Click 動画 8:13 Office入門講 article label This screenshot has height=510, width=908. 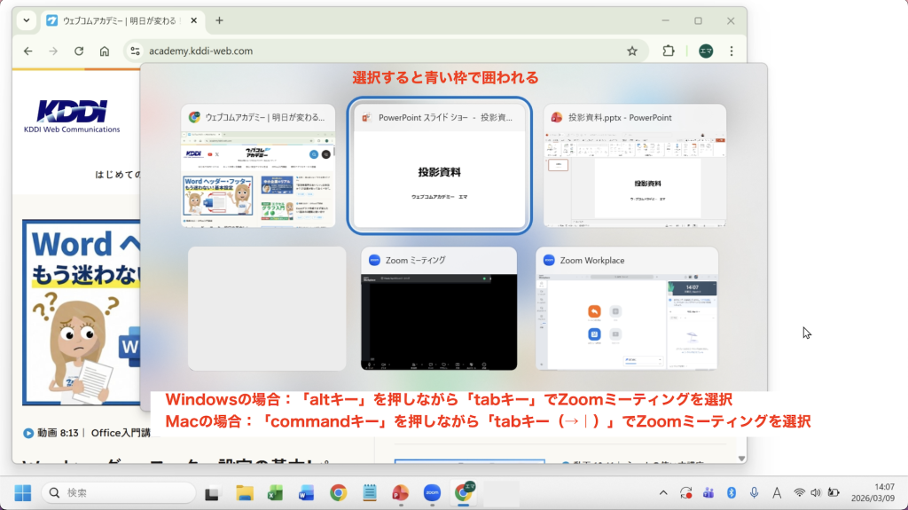tap(87, 433)
